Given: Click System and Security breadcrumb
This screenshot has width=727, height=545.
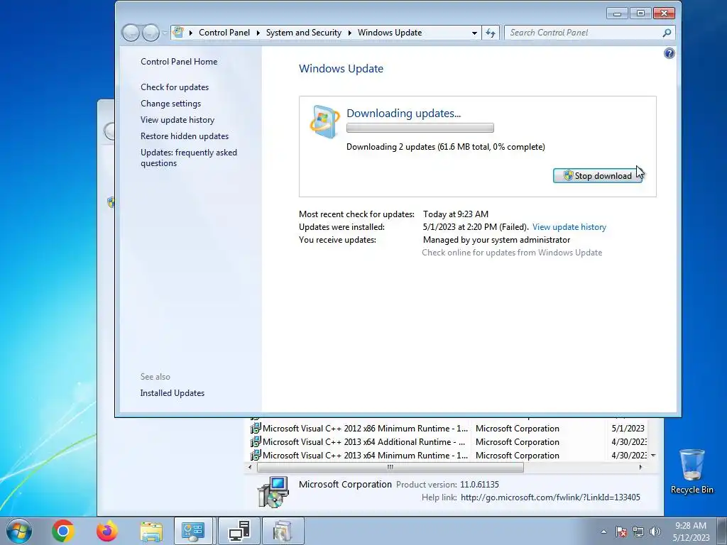Looking at the screenshot, I should pos(304,33).
